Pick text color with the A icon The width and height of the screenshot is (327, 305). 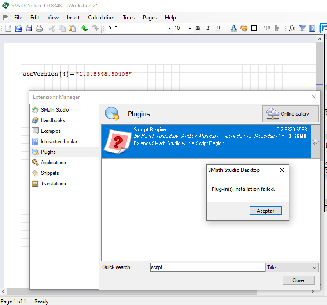pyautogui.click(x=234, y=28)
